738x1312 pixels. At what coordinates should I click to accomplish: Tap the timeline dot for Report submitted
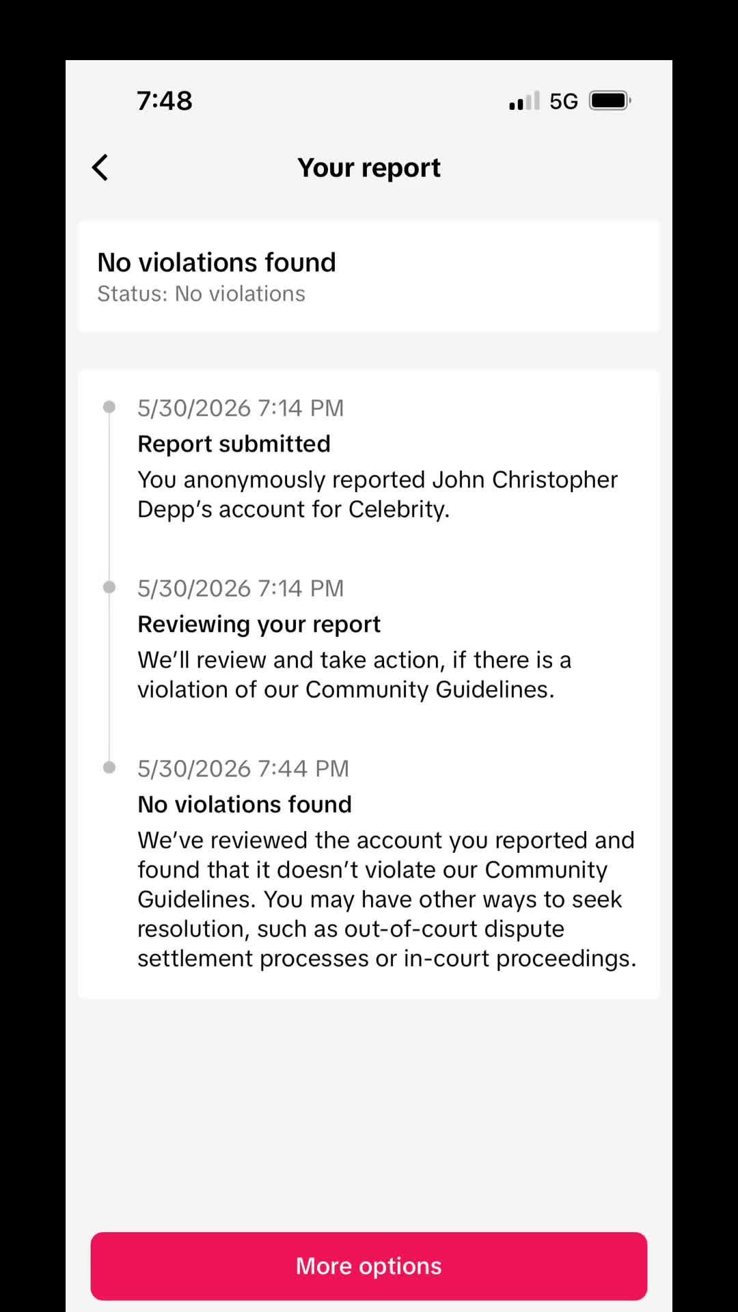pos(109,407)
